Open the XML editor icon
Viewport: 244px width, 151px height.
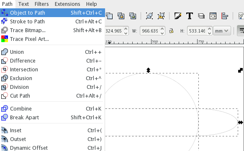(213, 16)
